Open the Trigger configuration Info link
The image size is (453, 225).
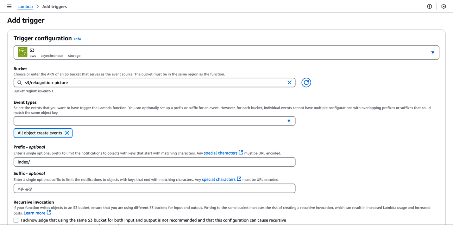tap(78, 39)
